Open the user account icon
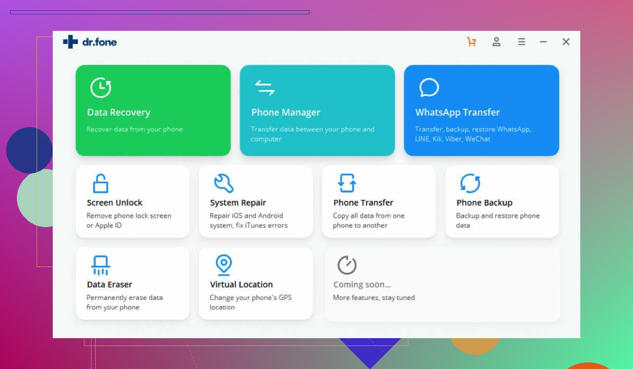Image resolution: width=633 pixels, height=369 pixels. click(497, 42)
